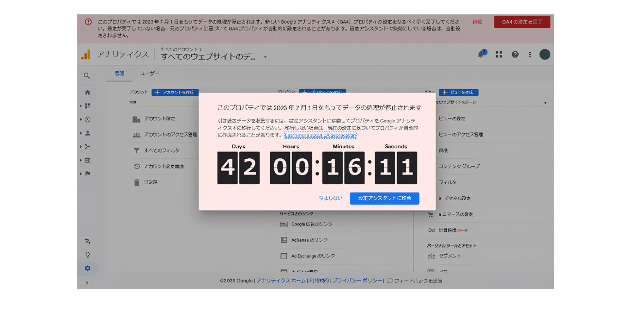Image resolution: width=628 pixels, height=314 pixels.
Task: Click the red warning icon in banner
Action: coord(89,22)
